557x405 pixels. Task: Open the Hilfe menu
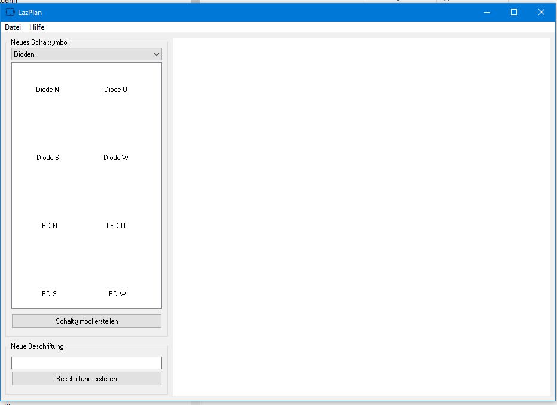tap(36, 27)
